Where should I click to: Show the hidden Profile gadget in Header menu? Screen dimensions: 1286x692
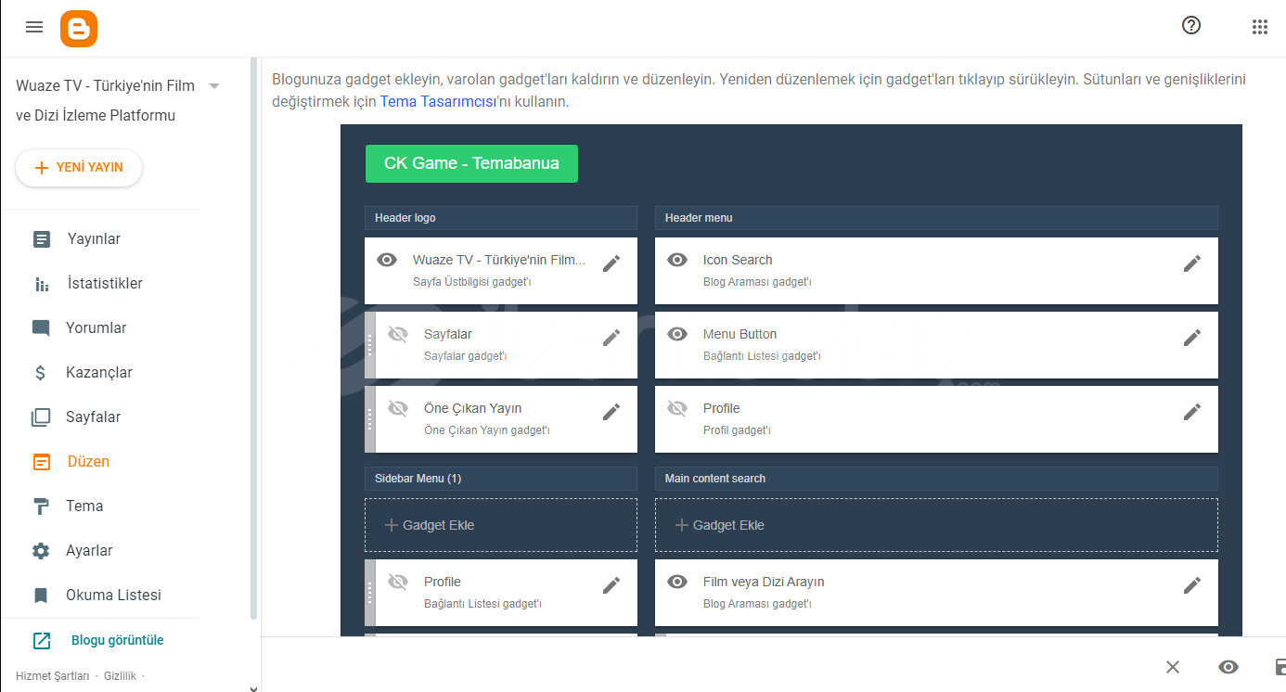click(x=677, y=408)
